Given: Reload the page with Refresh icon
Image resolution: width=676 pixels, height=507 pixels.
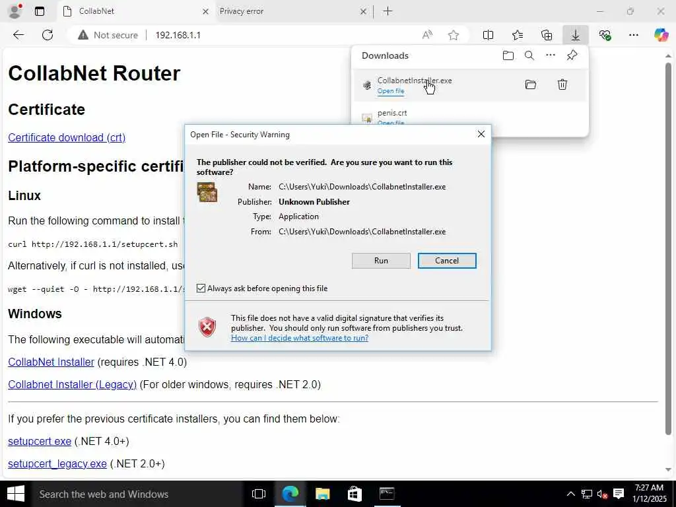Looking at the screenshot, I should [x=48, y=35].
